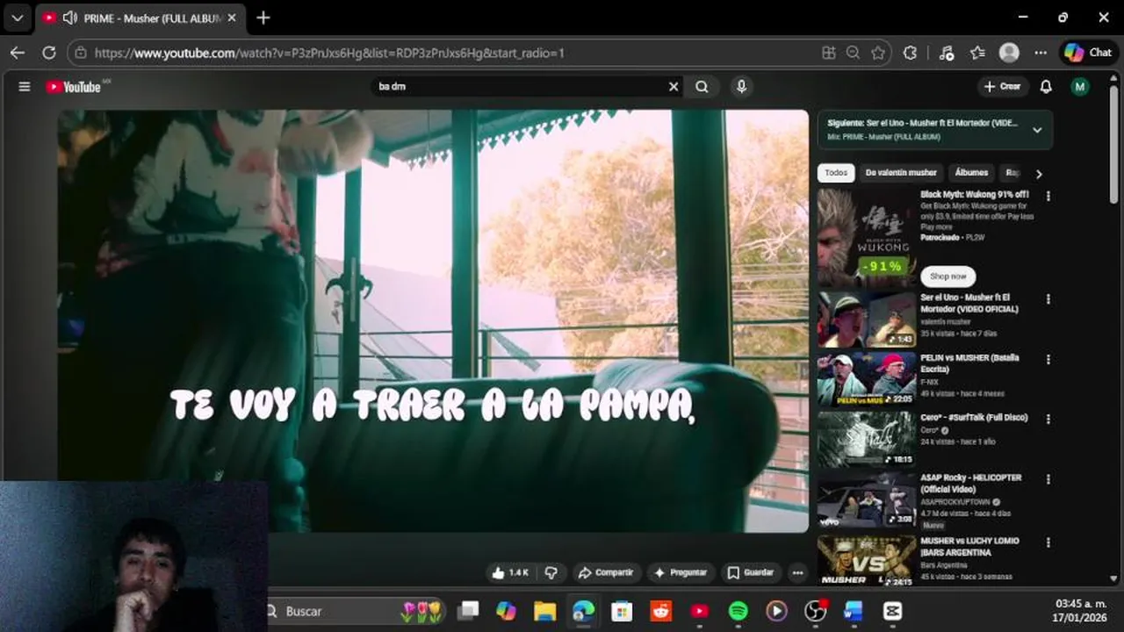
Task: Start voice search with the microphone
Action: pyautogui.click(x=742, y=87)
